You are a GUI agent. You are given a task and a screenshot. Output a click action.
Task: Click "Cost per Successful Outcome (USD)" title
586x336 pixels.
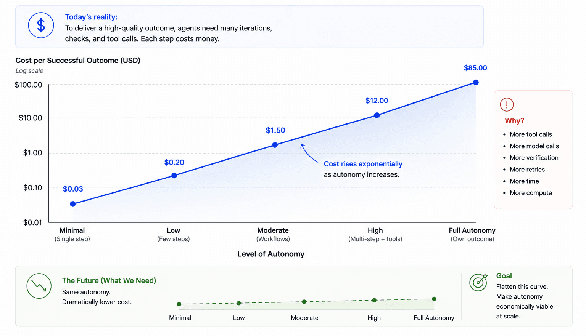click(x=78, y=61)
